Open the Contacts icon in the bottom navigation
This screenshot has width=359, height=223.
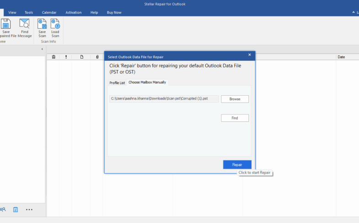[x=3, y=209]
